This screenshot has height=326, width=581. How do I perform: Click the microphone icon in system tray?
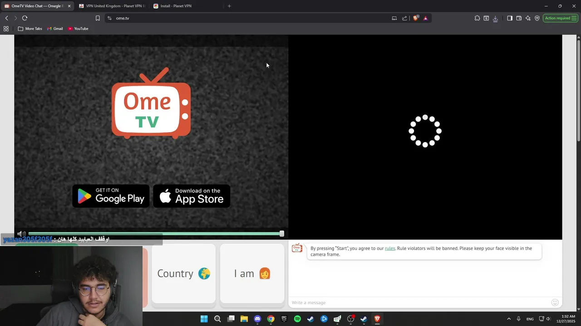pos(518,319)
